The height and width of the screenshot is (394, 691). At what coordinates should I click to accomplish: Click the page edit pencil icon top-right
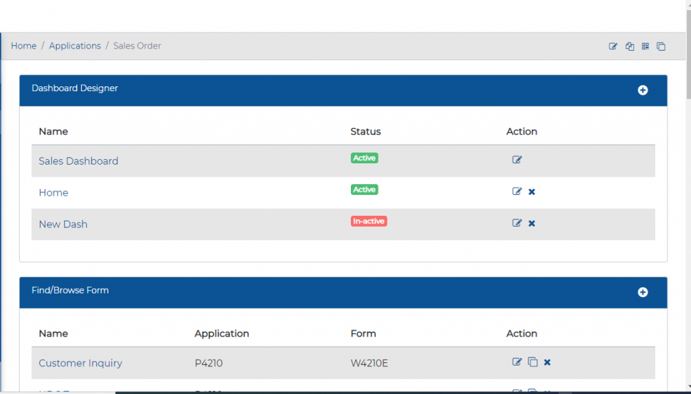(613, 46)
